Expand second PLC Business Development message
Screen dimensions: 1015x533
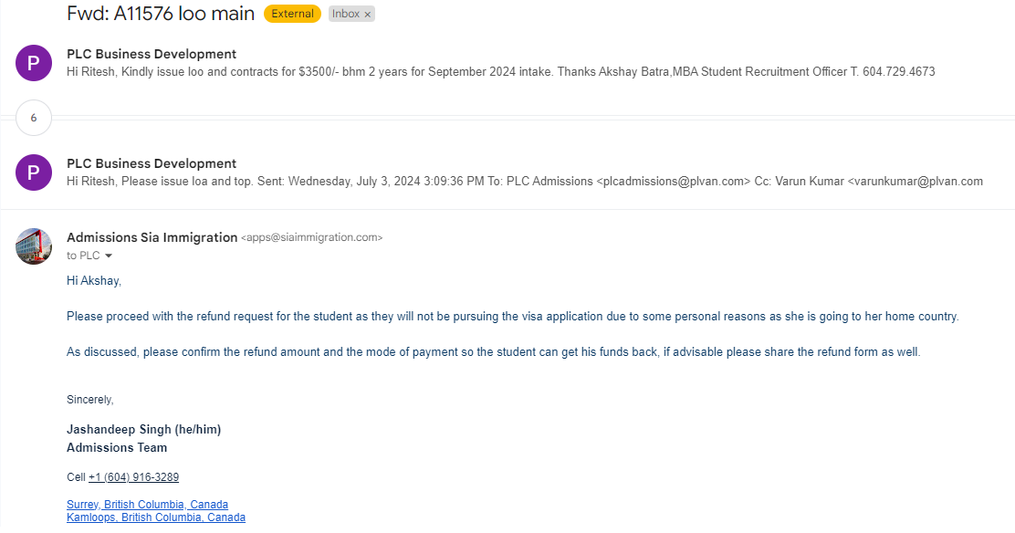507,172
